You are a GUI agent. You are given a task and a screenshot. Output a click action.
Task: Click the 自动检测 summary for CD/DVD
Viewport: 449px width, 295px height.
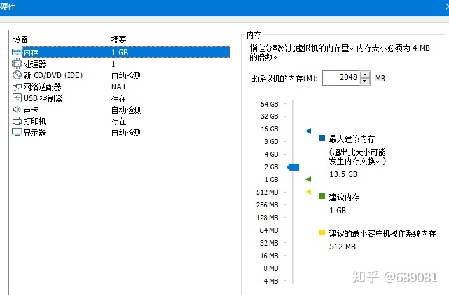point(127,75)
